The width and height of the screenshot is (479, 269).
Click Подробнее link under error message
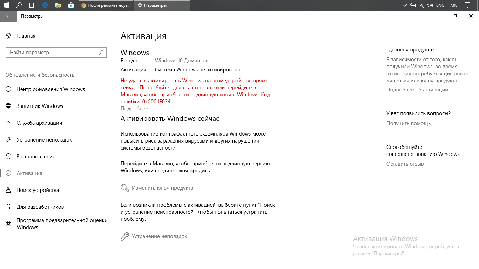tap(134, 109)
